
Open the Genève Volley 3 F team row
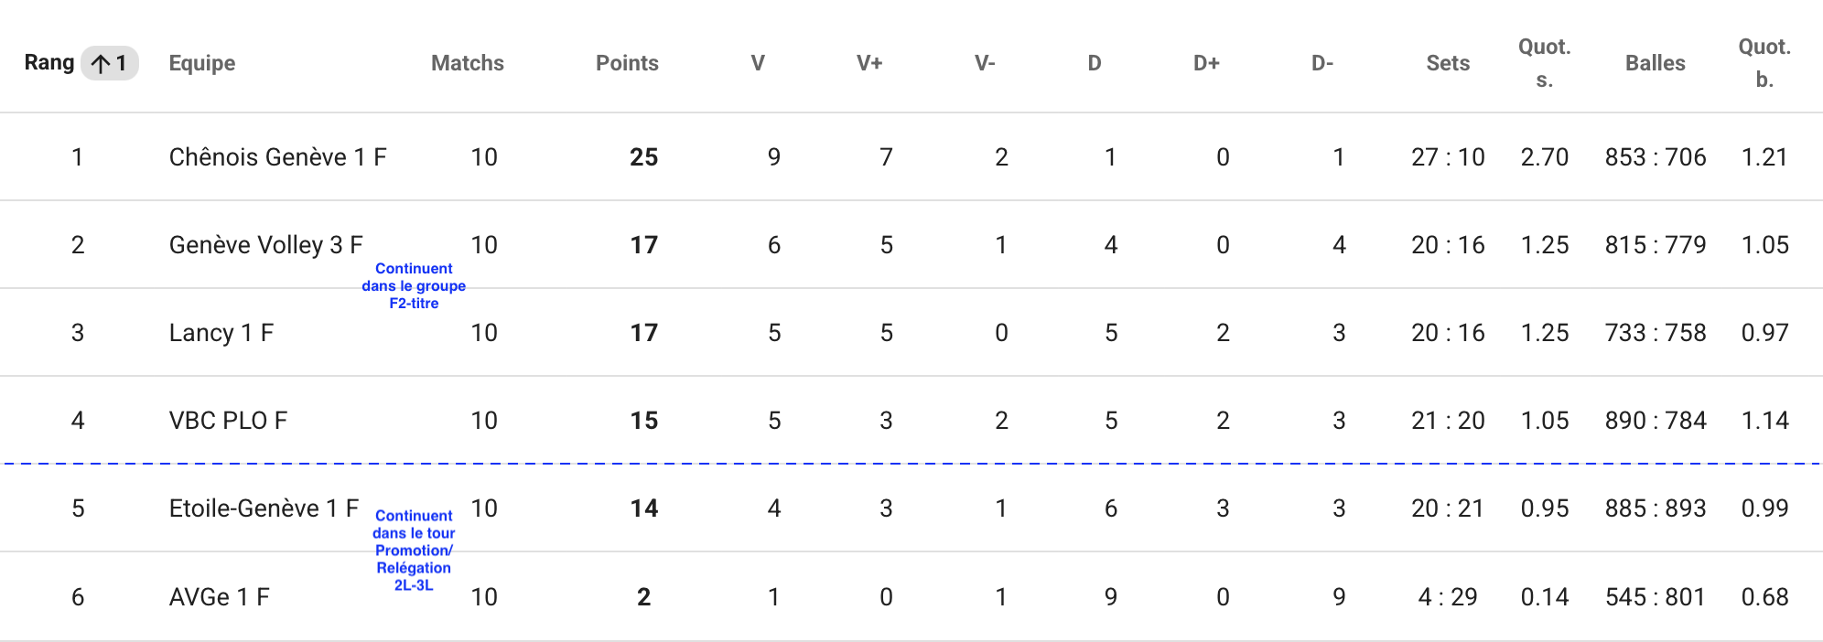[265, 245]
